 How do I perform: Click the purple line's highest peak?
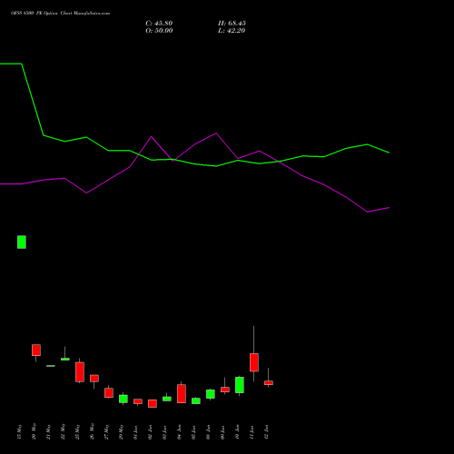(x=216, y=133)
